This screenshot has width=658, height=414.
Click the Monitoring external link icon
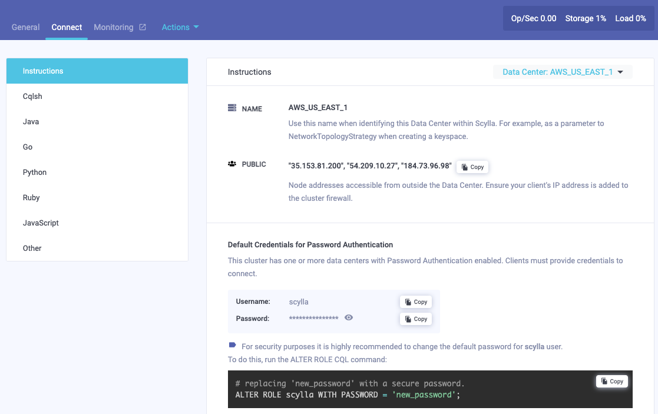(143, 27)
